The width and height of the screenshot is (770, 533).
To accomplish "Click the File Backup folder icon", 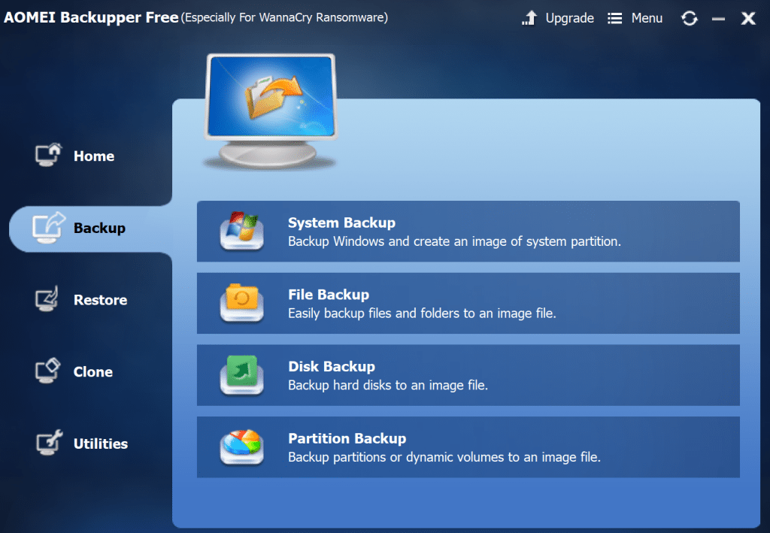I will point(241,303).
